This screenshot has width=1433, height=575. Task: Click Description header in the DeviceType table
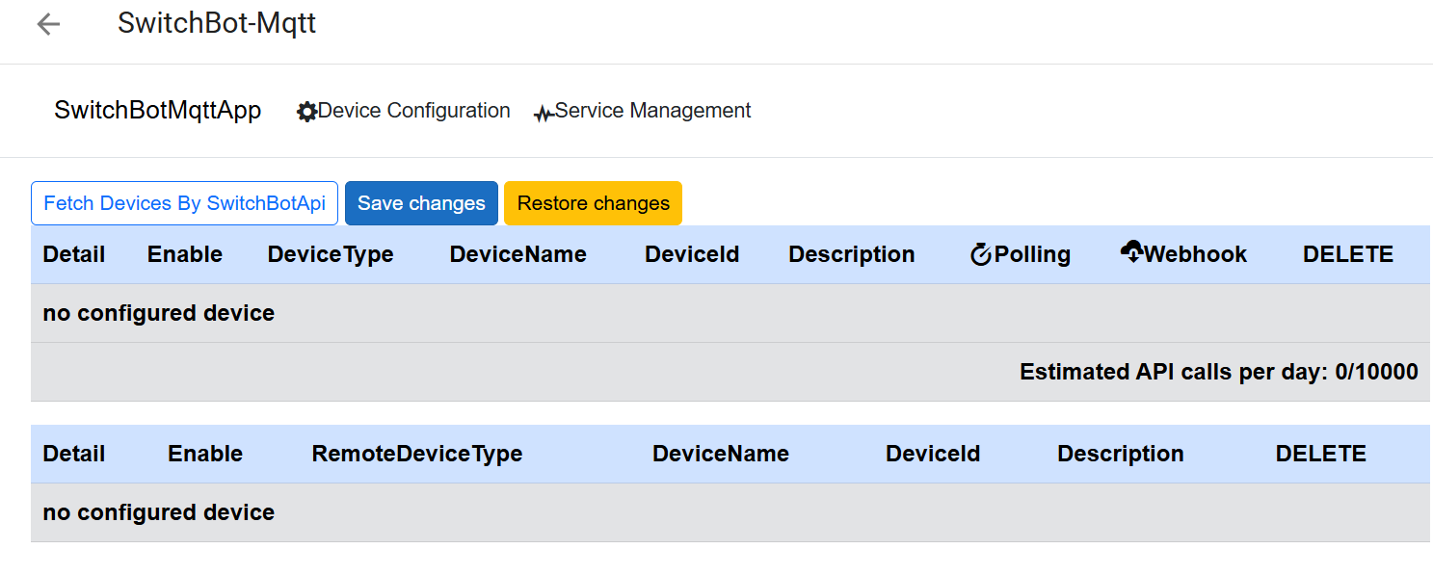point(852,254)
